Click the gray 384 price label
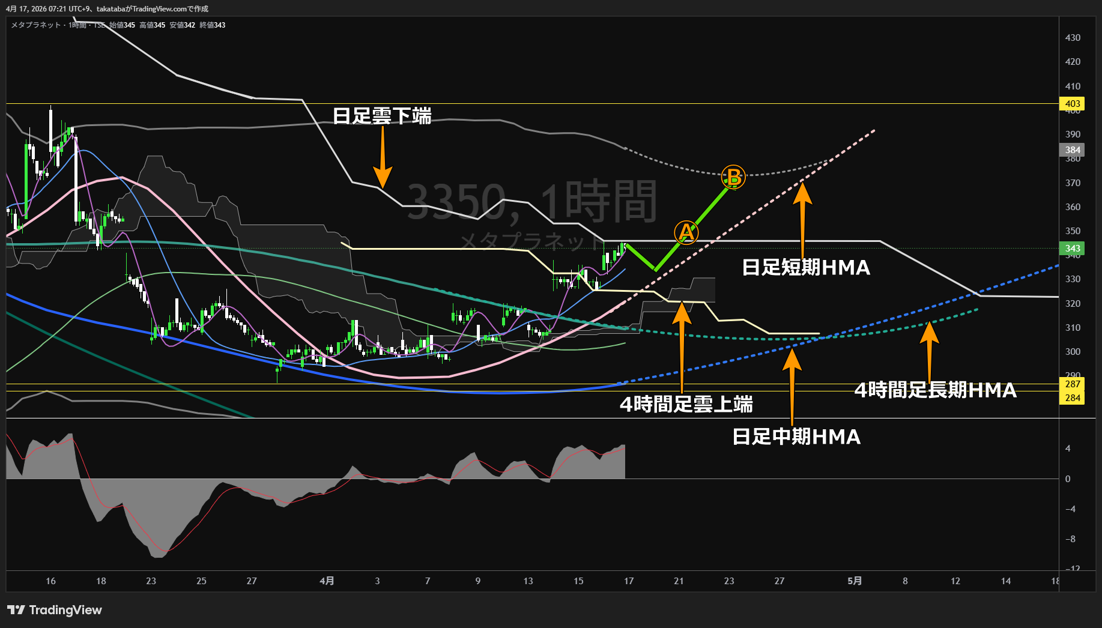 tap(1072, 150)
